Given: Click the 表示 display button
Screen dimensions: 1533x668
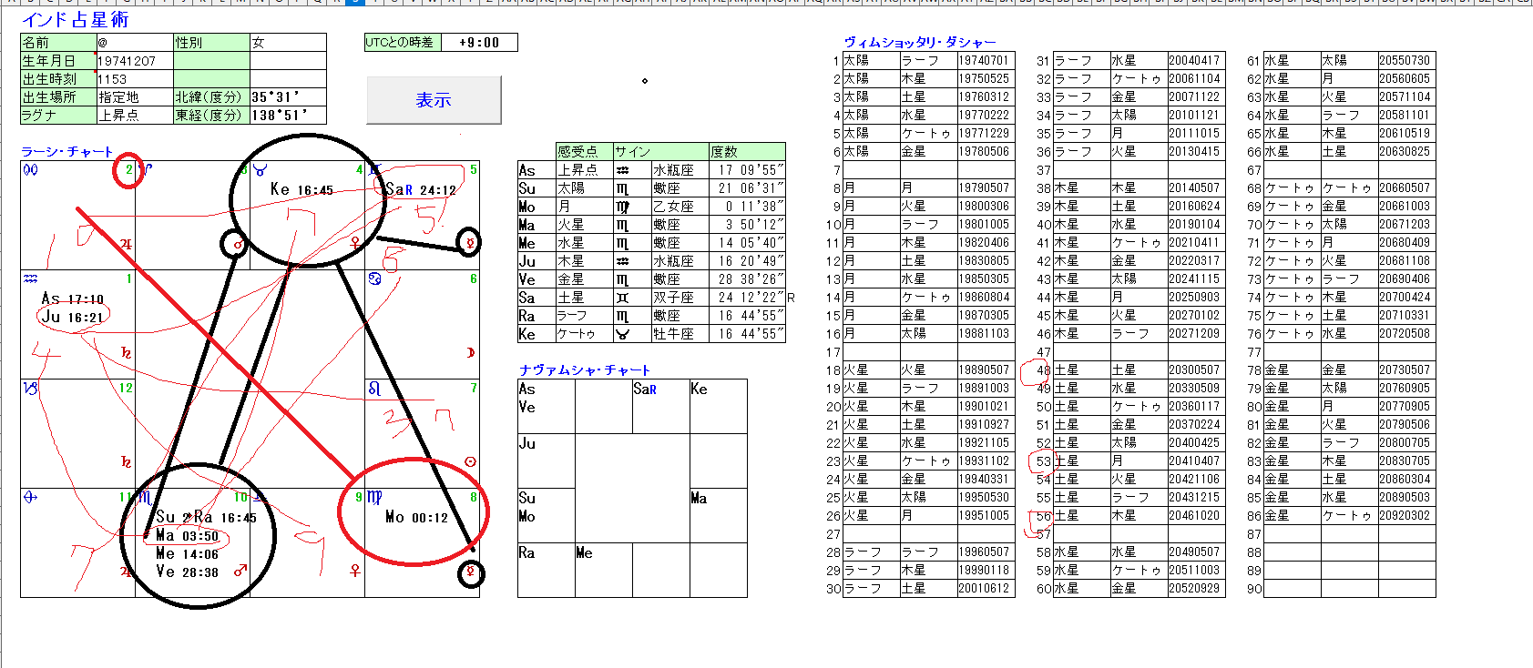Looking at the screenshot, I should coord(434,100).
